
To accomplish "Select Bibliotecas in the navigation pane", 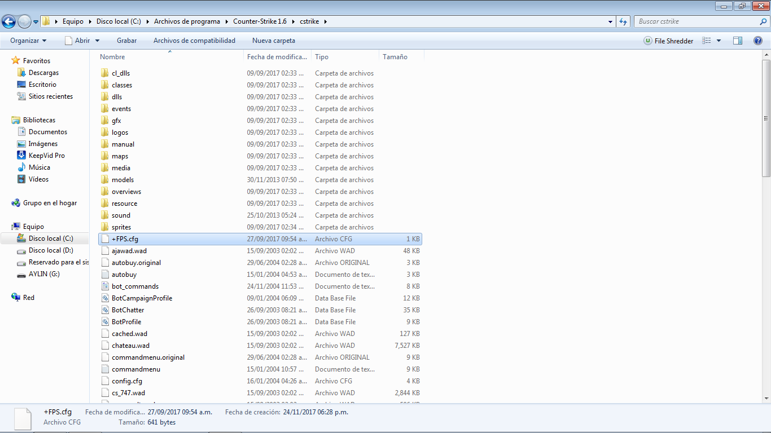I will pos(39,120).
